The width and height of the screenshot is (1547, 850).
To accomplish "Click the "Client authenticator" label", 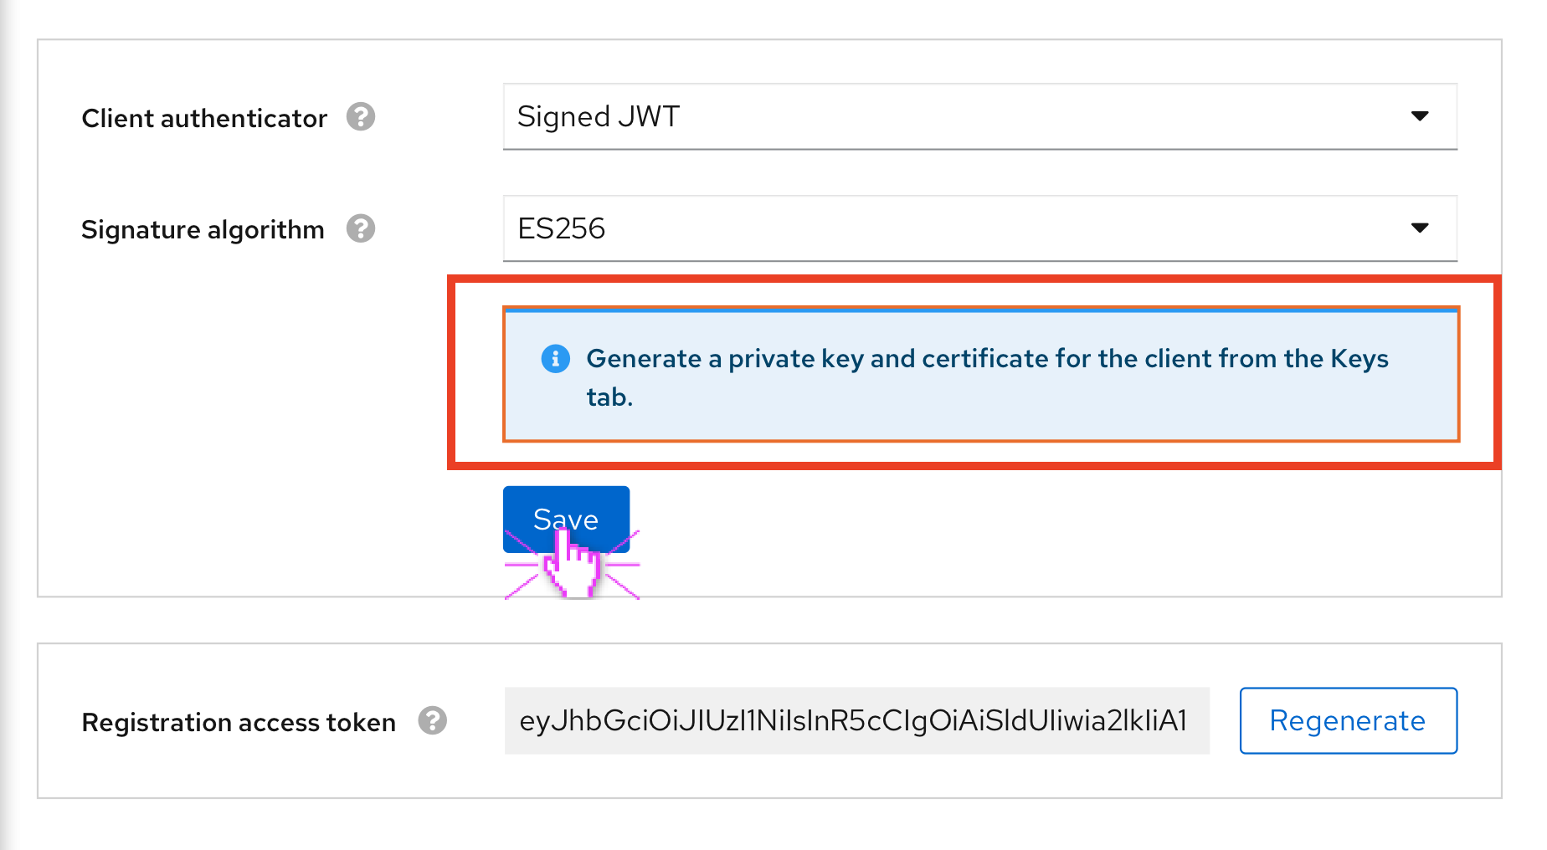I will click(204, 118).
